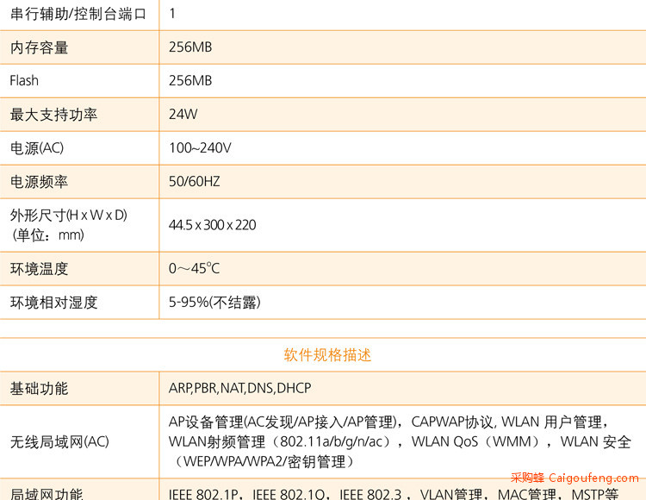Click the '电源频率' label

39,182
